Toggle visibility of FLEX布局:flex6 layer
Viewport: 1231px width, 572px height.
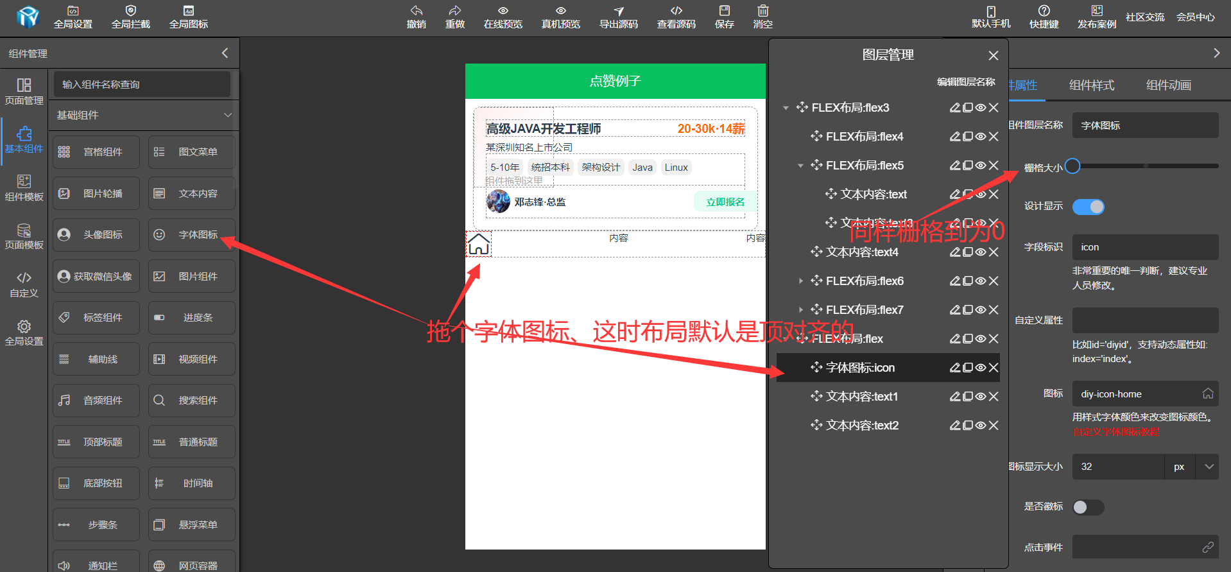tap(981, 281)
